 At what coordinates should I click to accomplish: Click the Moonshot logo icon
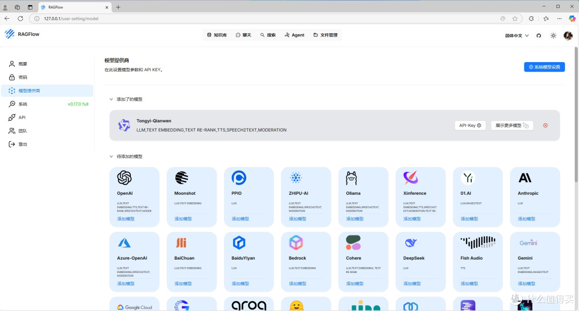tap(181, 178)
